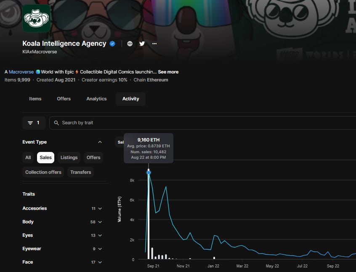The image size is (356, 272).
Task: Click the Sep 21 axis label
Action: pos(153,266)
